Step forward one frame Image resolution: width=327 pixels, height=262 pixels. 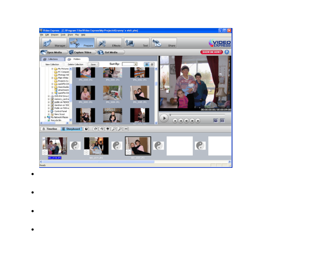point(192,121)
